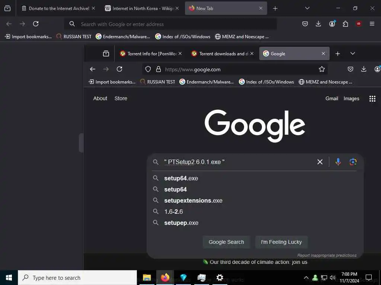Viewport: 381px width, 285px height.
Task: Select suggestion 1.6-2.6
Action: click(x=255, y=212)
